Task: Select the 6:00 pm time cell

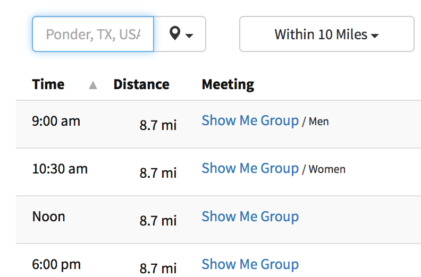Action: click(56, 264)
